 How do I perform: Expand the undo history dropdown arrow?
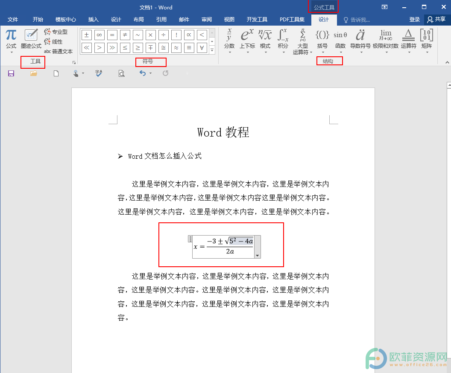coord(150,73)
